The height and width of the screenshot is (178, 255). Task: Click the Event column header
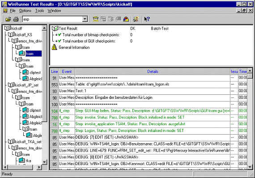tap(67, 72)
